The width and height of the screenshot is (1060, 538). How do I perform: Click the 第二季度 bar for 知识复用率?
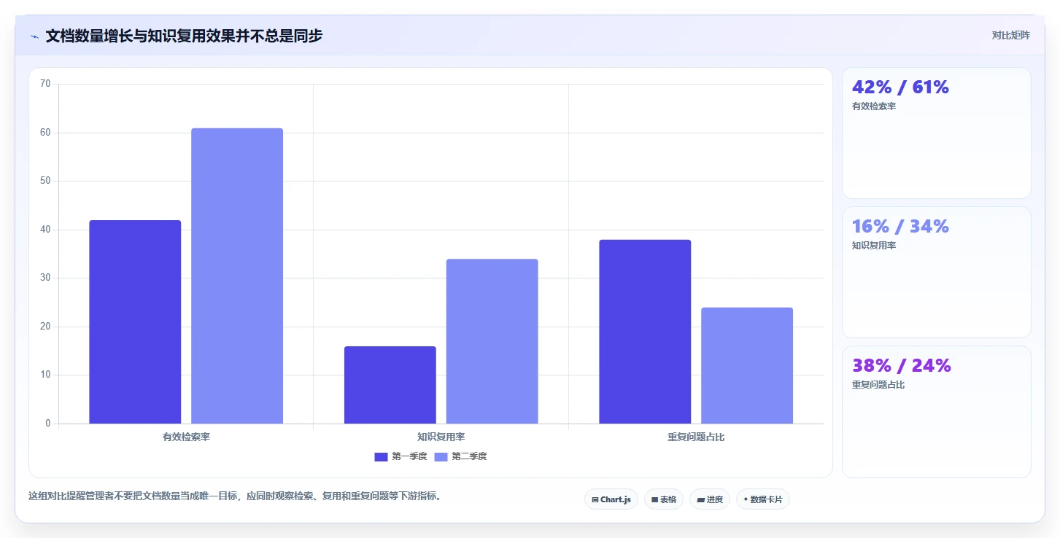[492, 341]
